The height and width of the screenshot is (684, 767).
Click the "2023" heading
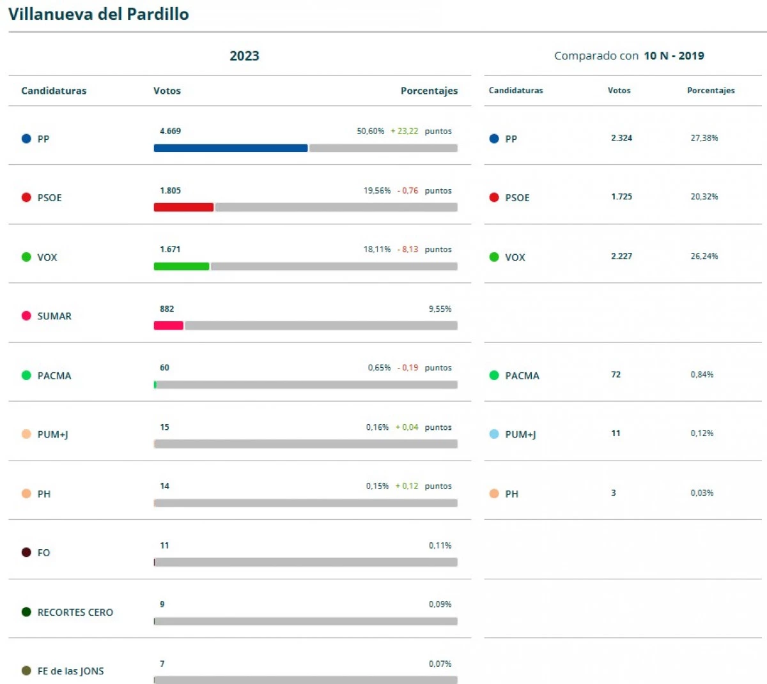coord(244,56)
